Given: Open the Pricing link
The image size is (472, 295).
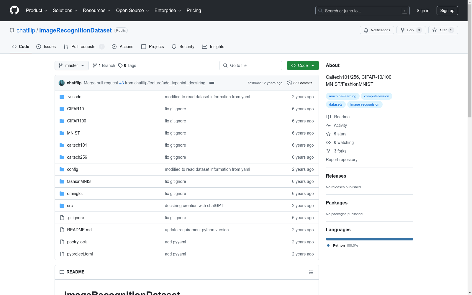Looking at the screenshot, I should pos(194,11).
